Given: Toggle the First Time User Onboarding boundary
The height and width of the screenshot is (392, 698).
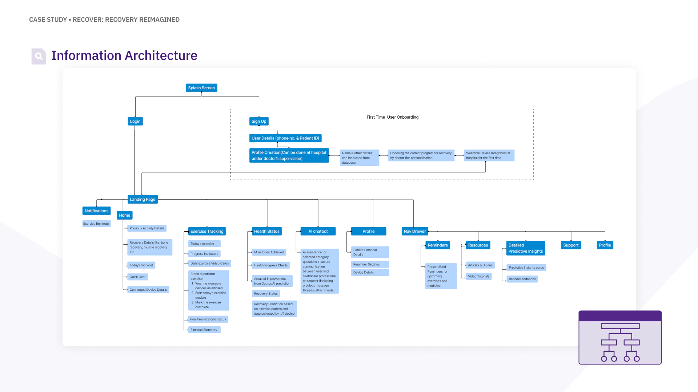Looking at the screenshot, I should point(392,117).
